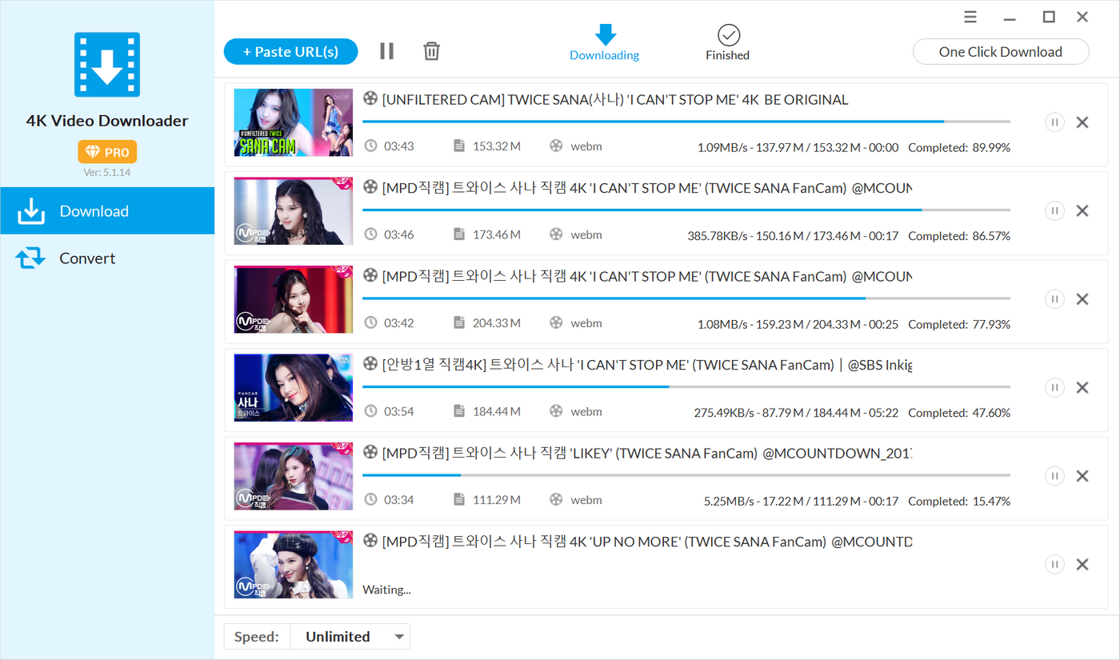Remove the 86.57% completed download
Screen dimensions: 1120x660
coord(1082,210)
